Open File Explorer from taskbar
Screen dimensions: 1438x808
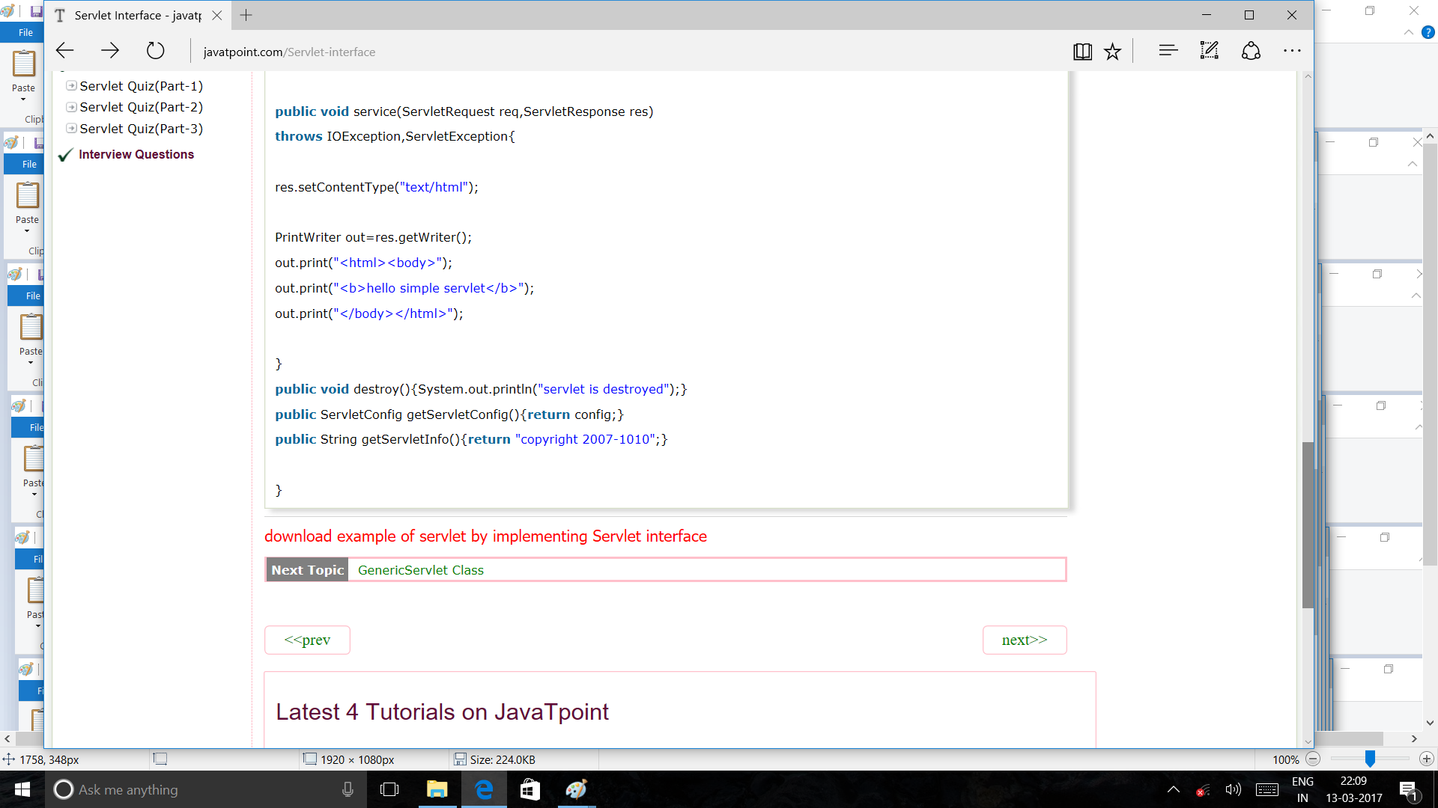[437, 789]
